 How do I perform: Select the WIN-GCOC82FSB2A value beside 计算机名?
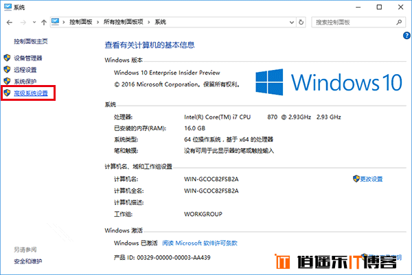[x=211, y=179]
